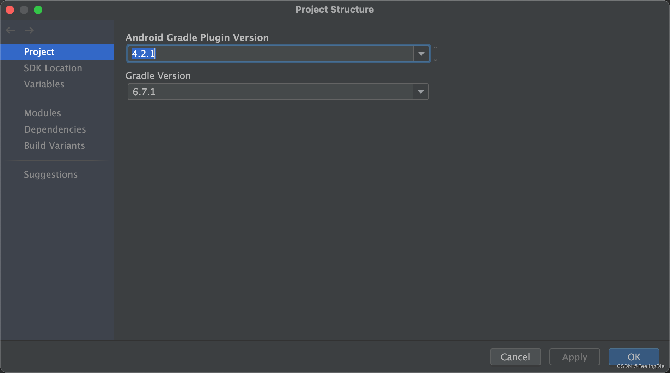This screenshot has width=670, height=373.
Task: Click inside the Gradle Plugin version field
Action: 247,54
